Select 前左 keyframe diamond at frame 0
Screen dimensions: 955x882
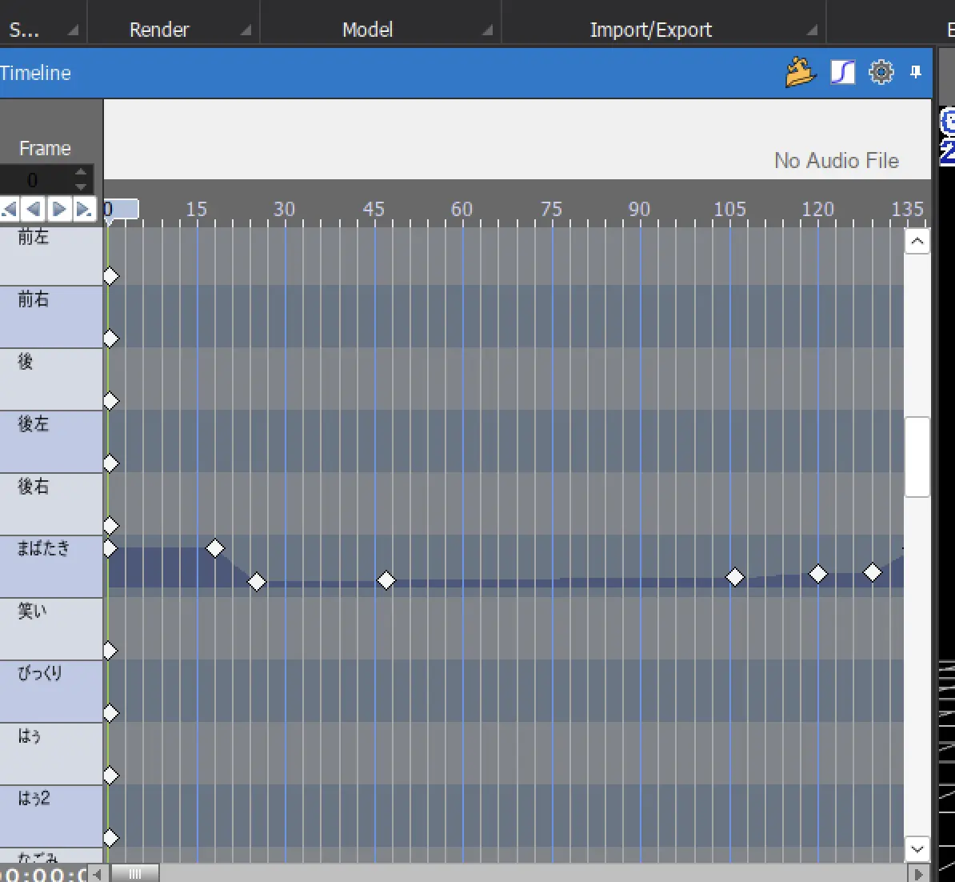tap(110, 276)
